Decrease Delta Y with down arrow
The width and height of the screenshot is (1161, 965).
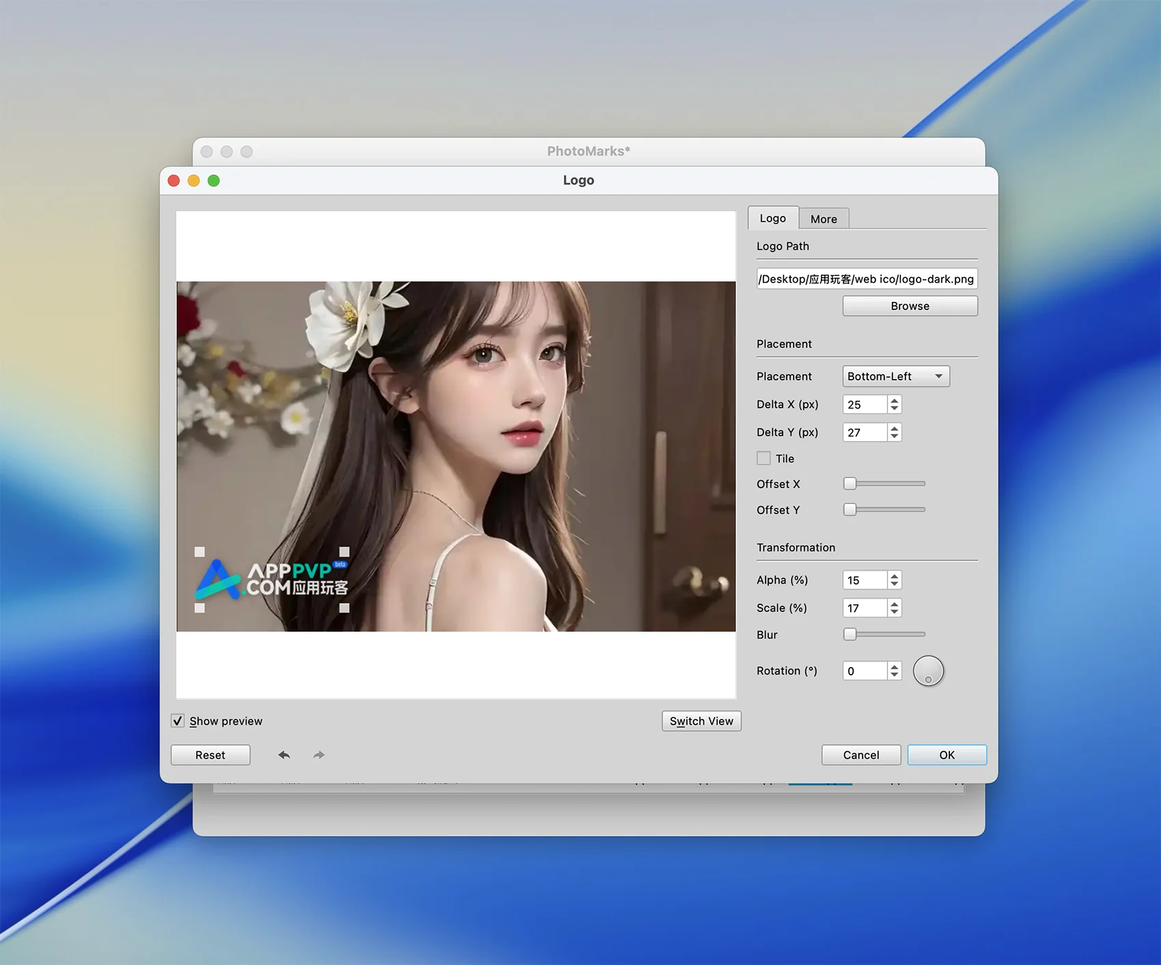click(x=894, y=436)
